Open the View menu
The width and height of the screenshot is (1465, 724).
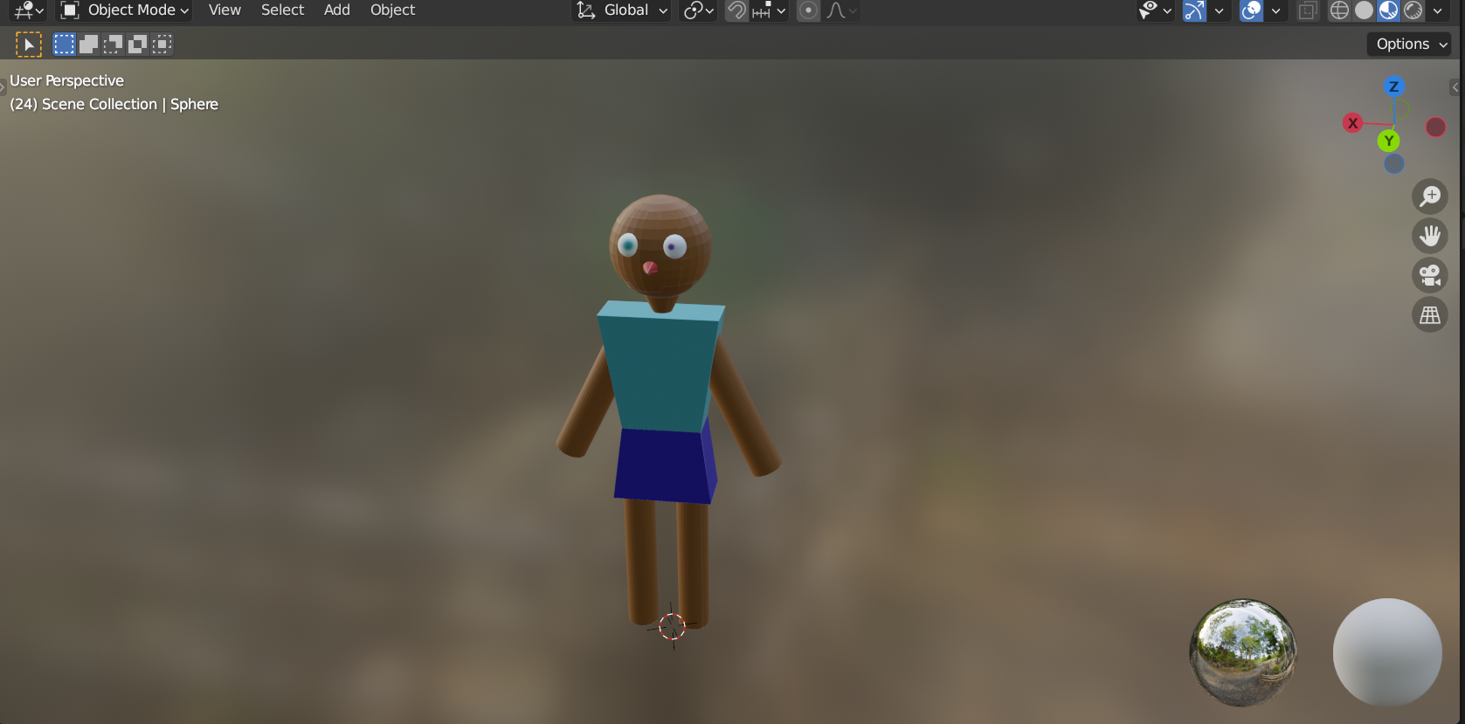(x=225, y=10)
